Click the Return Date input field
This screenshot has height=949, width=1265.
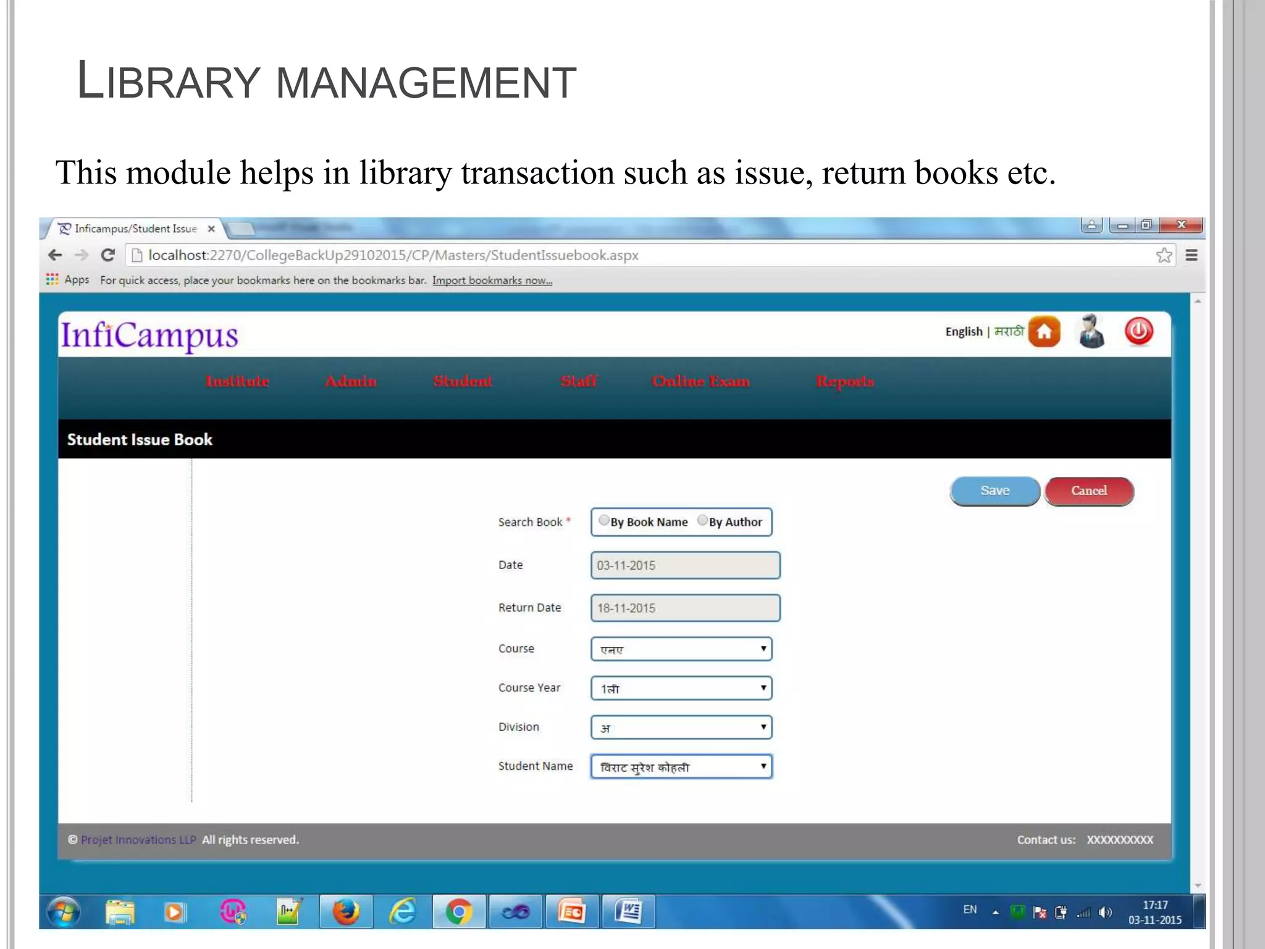coord(685,608)
